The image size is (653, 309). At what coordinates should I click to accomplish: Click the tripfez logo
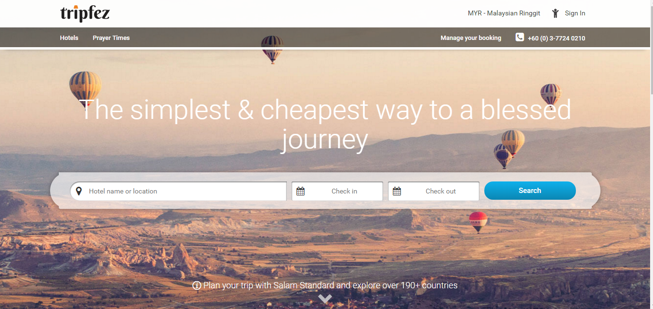tap(85, 13)
